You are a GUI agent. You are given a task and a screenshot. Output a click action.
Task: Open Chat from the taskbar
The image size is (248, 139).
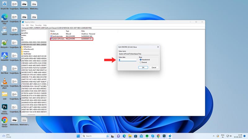tap(118, 136)
